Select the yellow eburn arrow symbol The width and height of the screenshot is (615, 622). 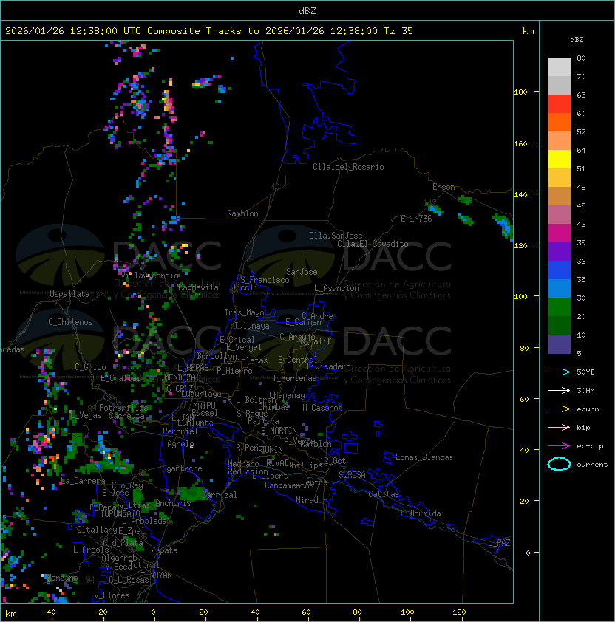click(x=559, y=409)
